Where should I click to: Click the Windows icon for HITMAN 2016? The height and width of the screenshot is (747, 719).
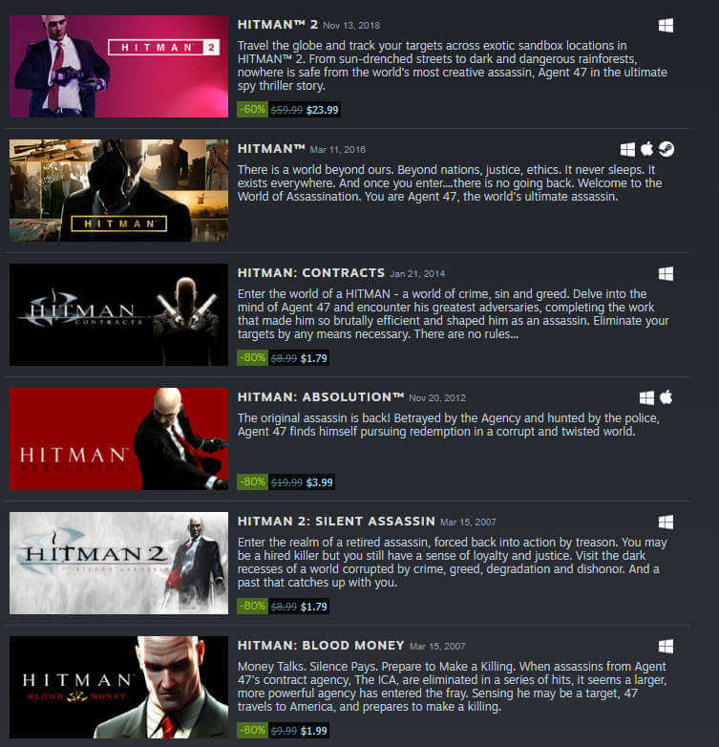coord(627,150)
